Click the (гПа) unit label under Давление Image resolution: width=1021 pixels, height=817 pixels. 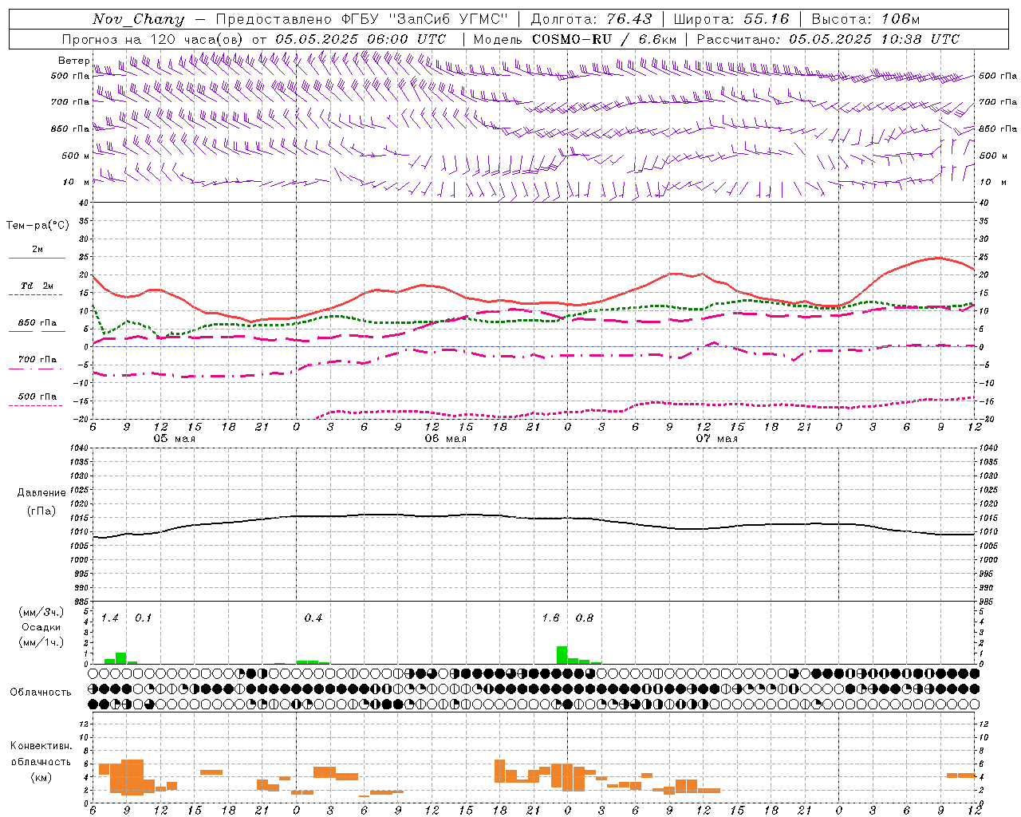point(41,511)
